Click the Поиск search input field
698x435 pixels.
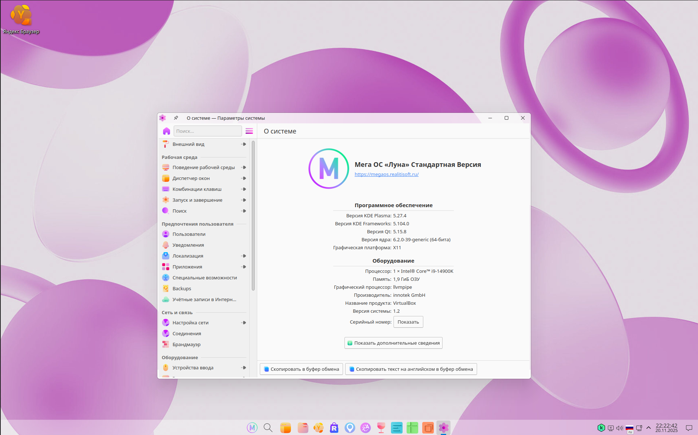pyautogui.click(x=207, y=131)
